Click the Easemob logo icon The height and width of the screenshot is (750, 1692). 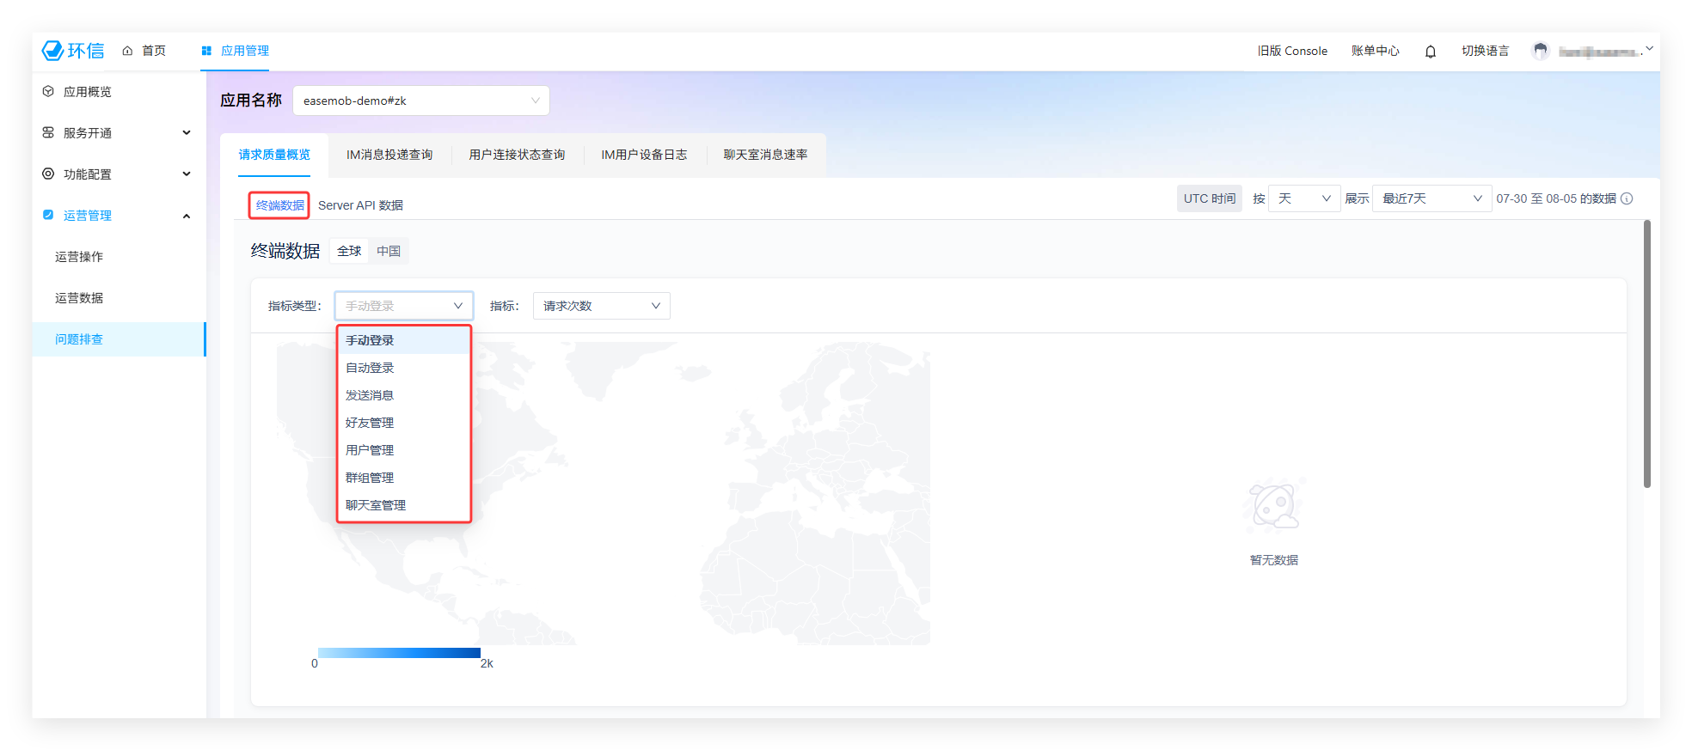[x=53, y=51]
